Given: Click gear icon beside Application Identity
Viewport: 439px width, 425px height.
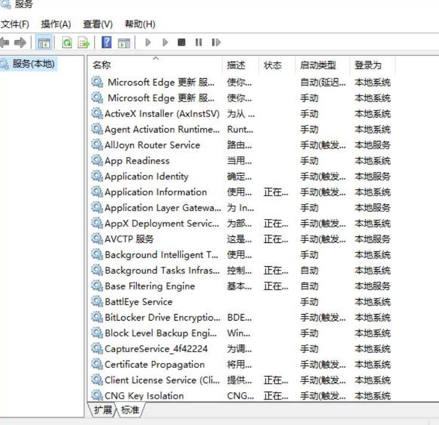Looking at the screenshot, I should [x=97, y=176].
